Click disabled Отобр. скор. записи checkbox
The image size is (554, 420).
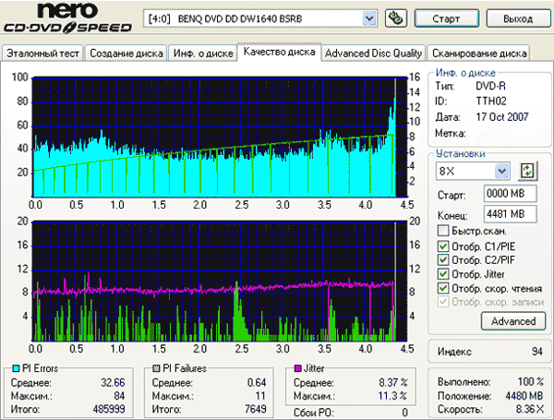coord(442,302)
